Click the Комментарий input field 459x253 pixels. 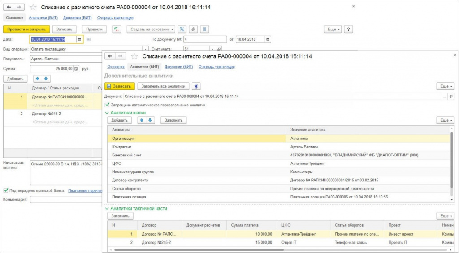[66, 200]
